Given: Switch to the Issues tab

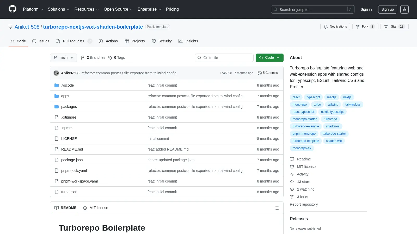Looking at the screenshot, I should click(x=41, y=41).
